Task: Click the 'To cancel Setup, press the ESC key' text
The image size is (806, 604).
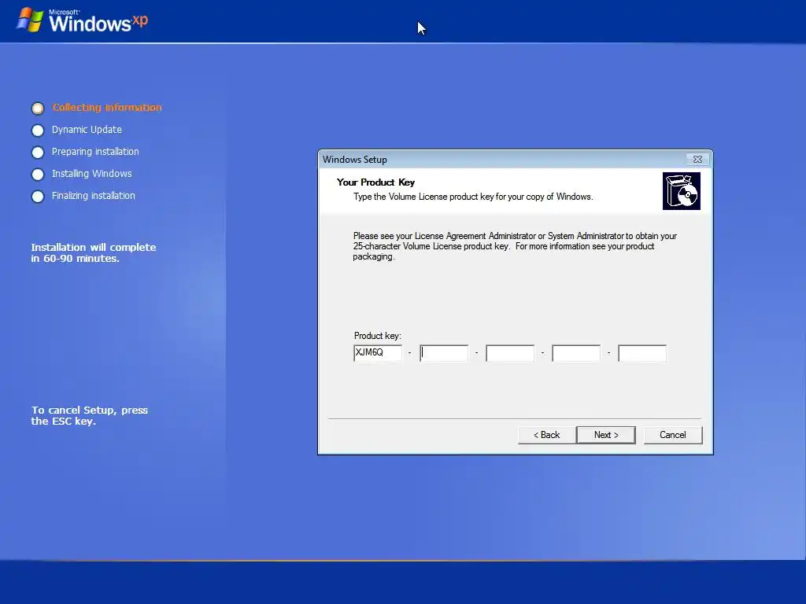Action: coord(90,415)
